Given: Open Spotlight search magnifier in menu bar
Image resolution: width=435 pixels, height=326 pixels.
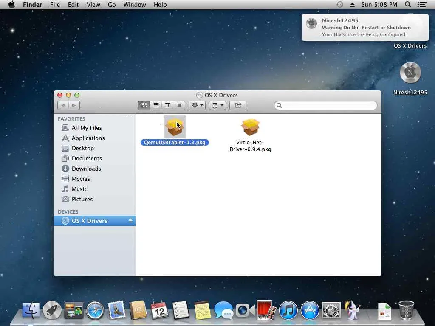Looking at the screenshot, I should click(408, 4).
